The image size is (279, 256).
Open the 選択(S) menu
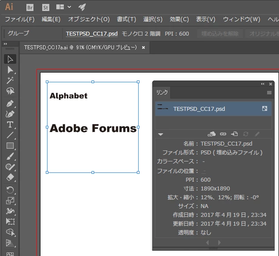coord(153,19)
